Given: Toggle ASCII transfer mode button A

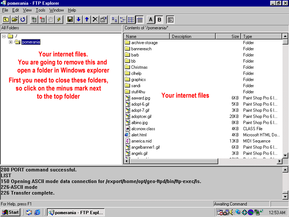Looking at the screenshot, I should pyautogui.click(x=151, y=20).
